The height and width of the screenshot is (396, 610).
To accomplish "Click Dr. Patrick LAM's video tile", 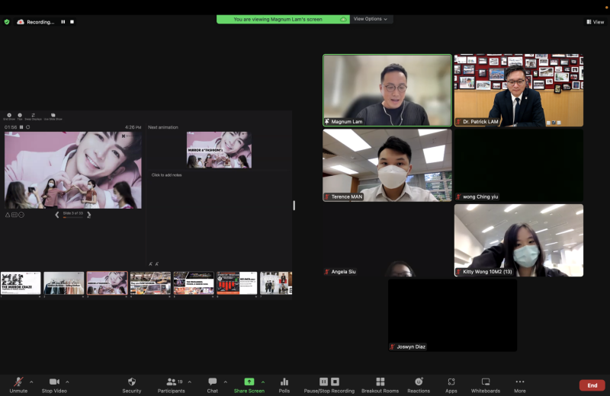I will (518, 90).
